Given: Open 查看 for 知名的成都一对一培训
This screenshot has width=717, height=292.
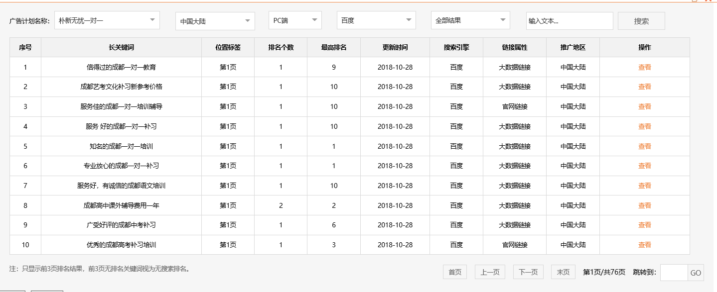Looking at the screenshot, I should (645, 146).
